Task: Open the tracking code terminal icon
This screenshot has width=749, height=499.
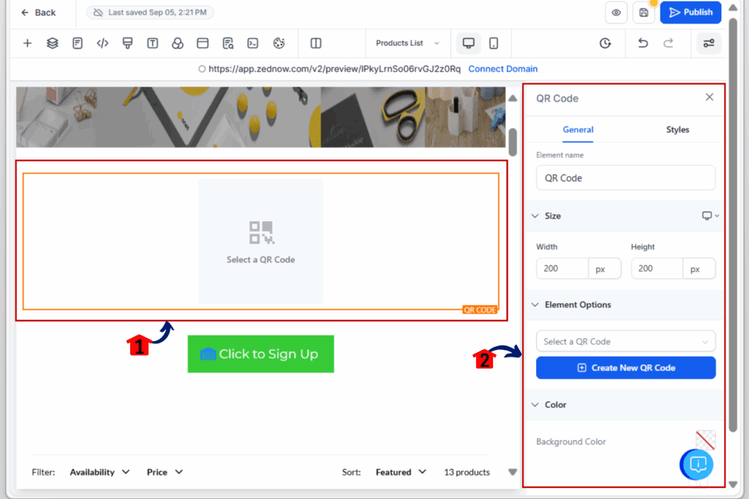Action: click(252, 43)
